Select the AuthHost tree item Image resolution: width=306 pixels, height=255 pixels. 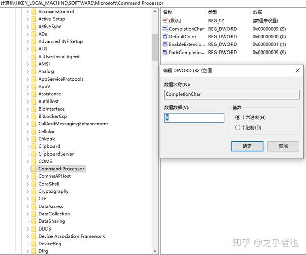coord(48,101)
